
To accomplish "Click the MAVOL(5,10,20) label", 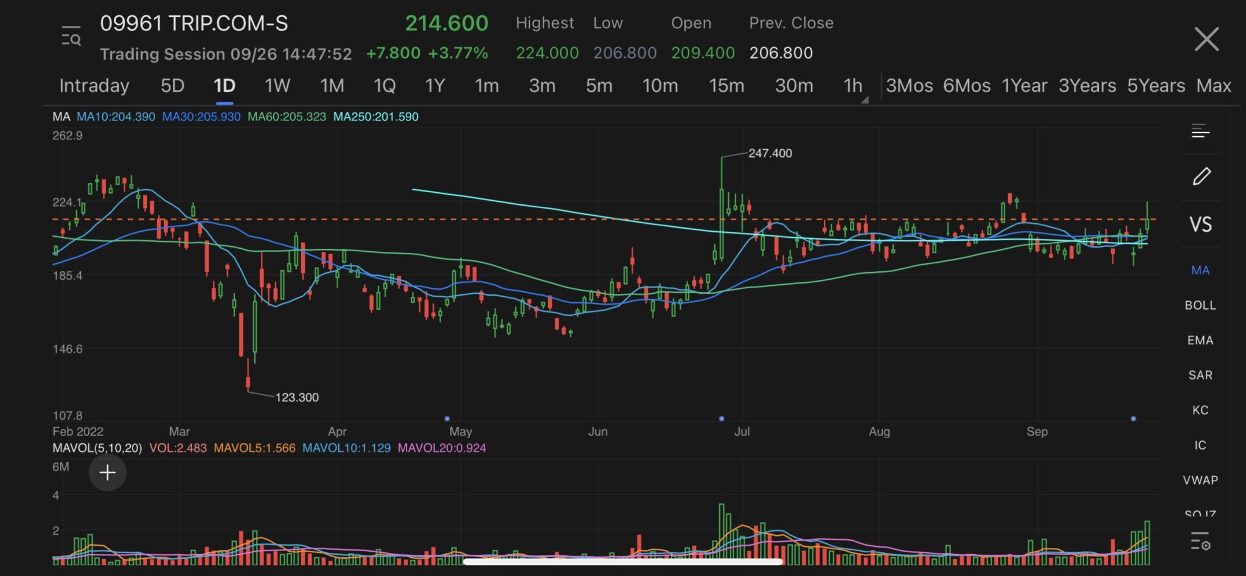I will click(x=97, y=448).
